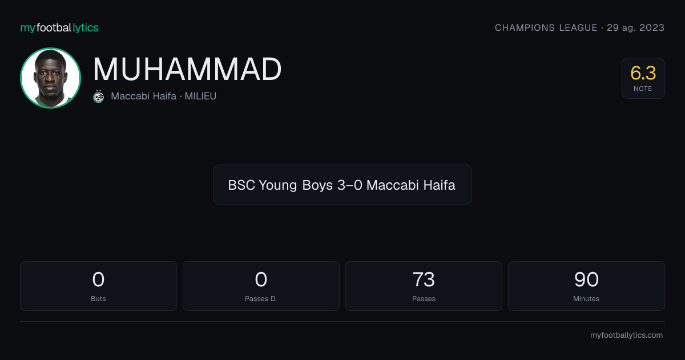This screenshot has height=360, width=685.
Task: Click the number 90 in Minutes
Action: pyautogui.click(x=586, y=279)
